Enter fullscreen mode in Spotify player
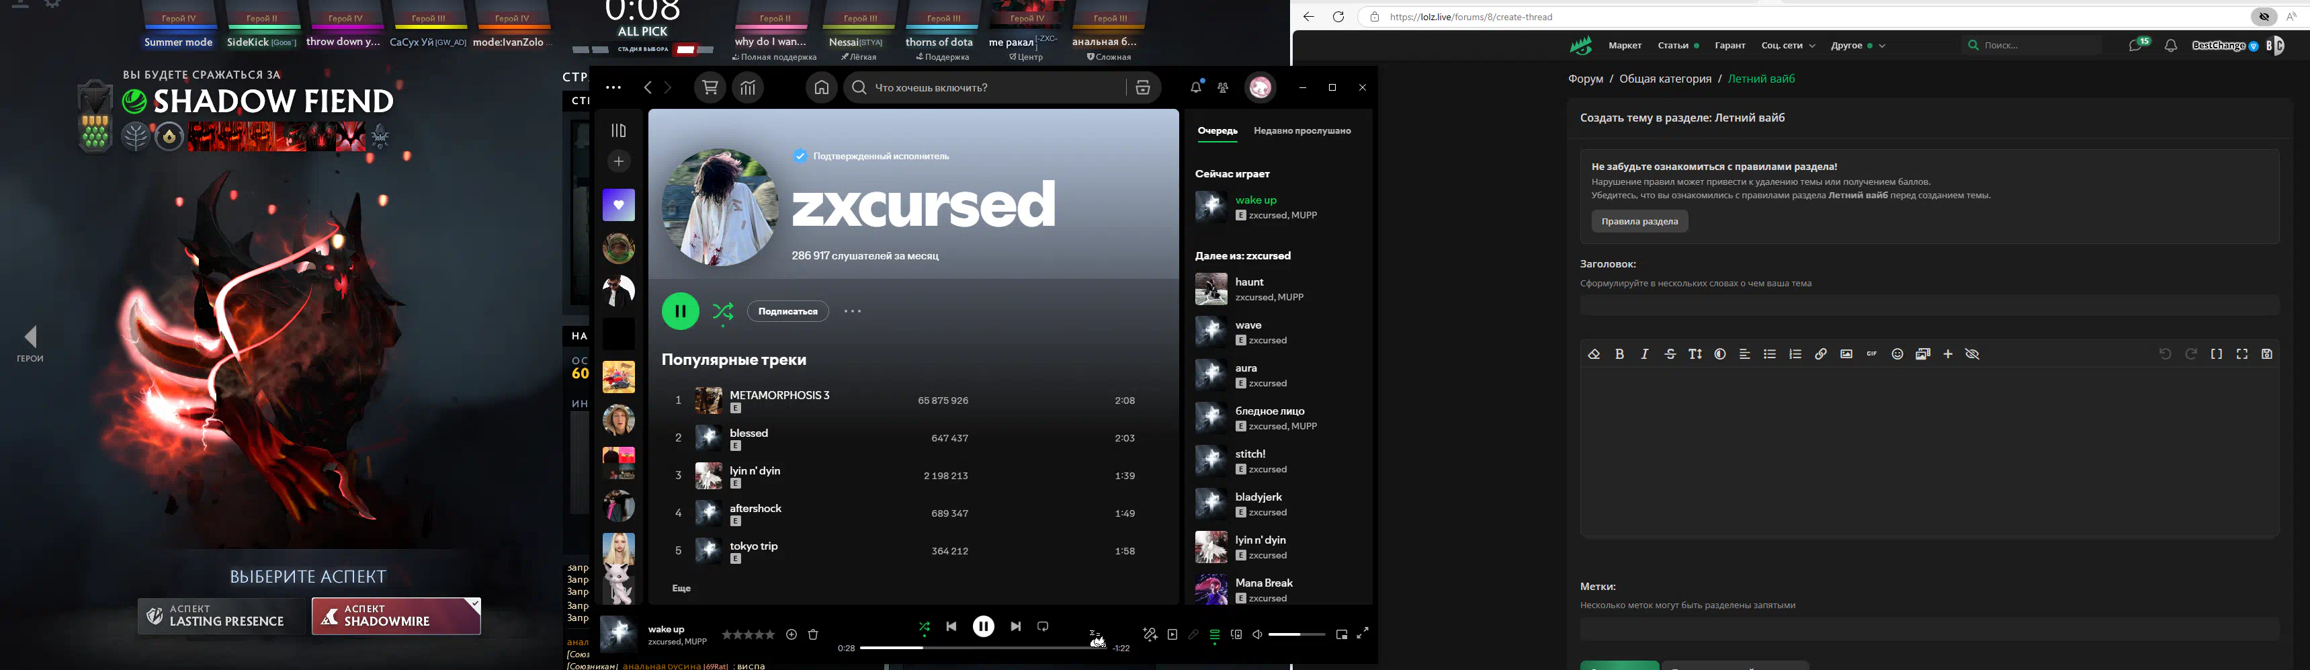2310x670 pixels. [x=1362, y=633]
